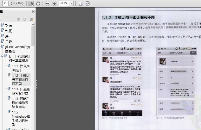Open the 封面 bookmark
This screenshot has height=130, width=201.
point(8,26)
